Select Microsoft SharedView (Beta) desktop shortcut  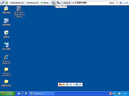point(19,12)
